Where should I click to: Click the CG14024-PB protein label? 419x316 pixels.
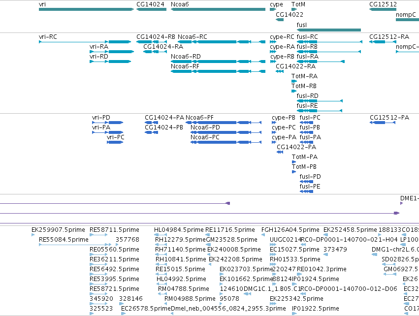164,127
